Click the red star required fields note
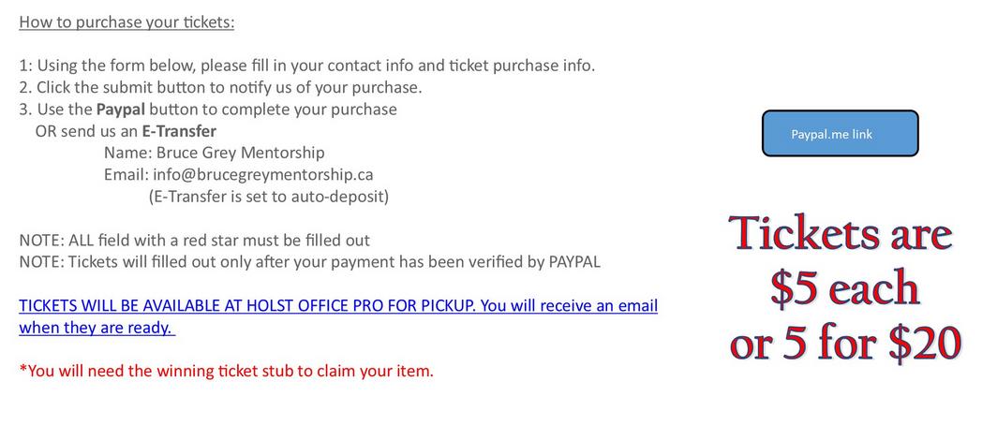Image resolution: width=997 pixels, height=440 pixels. pos(195,240)
